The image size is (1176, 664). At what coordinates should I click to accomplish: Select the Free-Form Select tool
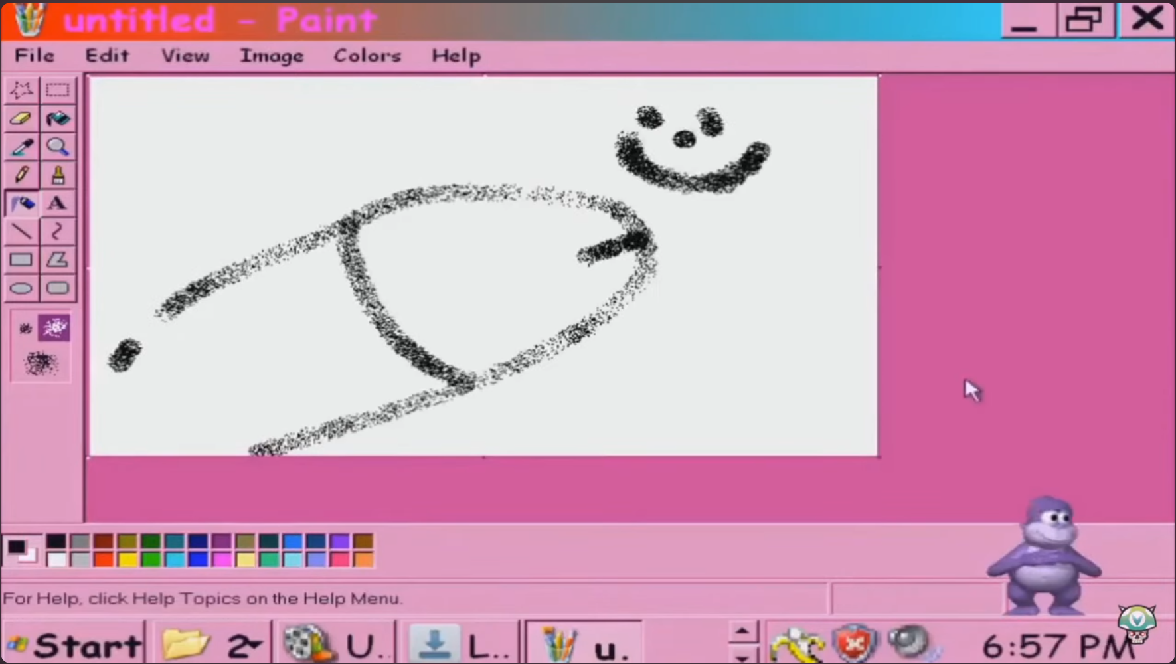[x=21, y=90]
